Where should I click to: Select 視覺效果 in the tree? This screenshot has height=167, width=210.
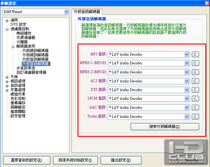tap(18, 94)
